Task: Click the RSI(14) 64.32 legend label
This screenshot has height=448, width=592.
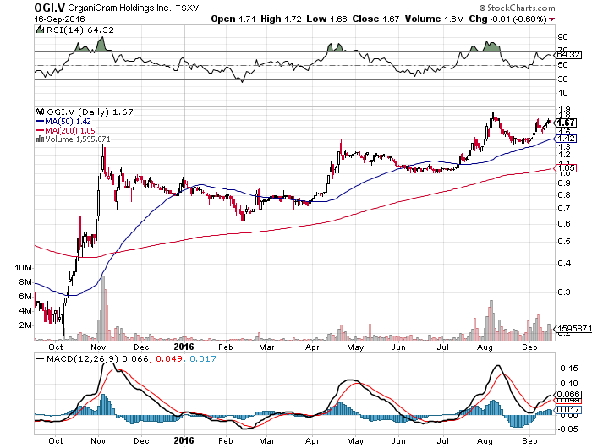Action: point(79,30)
